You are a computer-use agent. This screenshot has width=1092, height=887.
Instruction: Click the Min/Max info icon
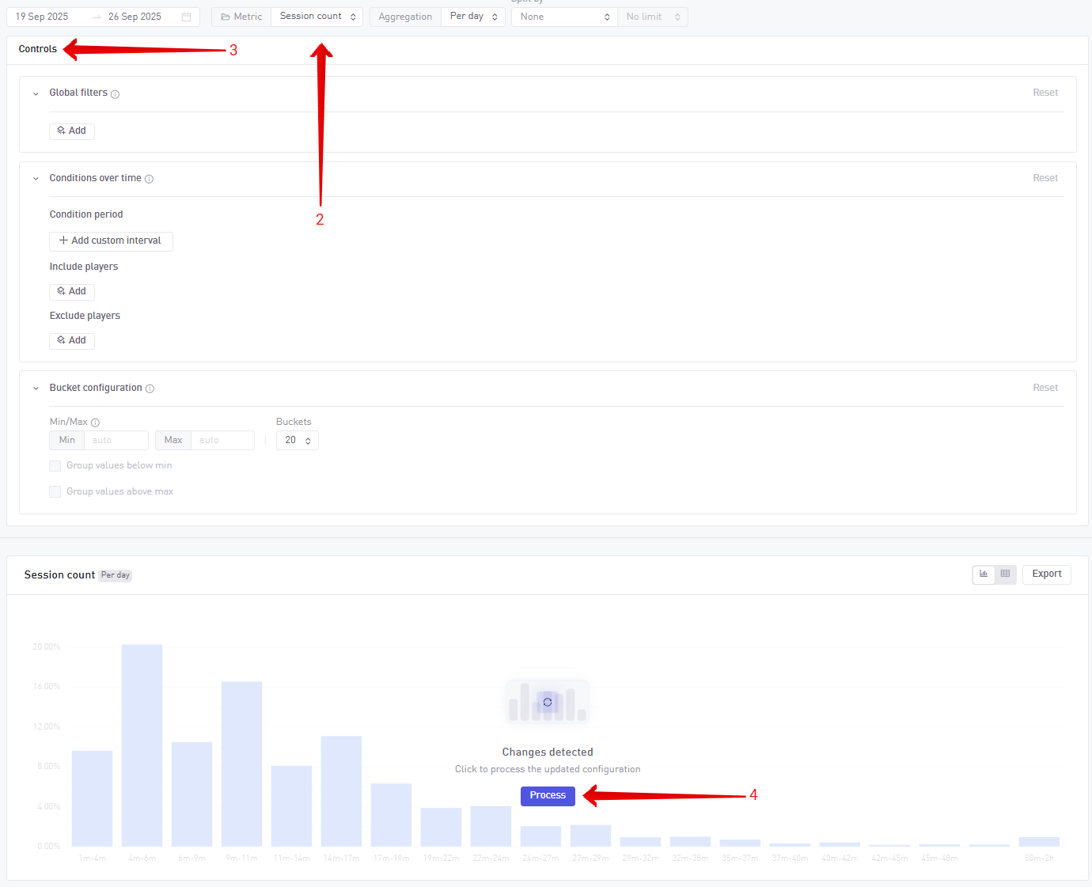[x=95, y=423]
